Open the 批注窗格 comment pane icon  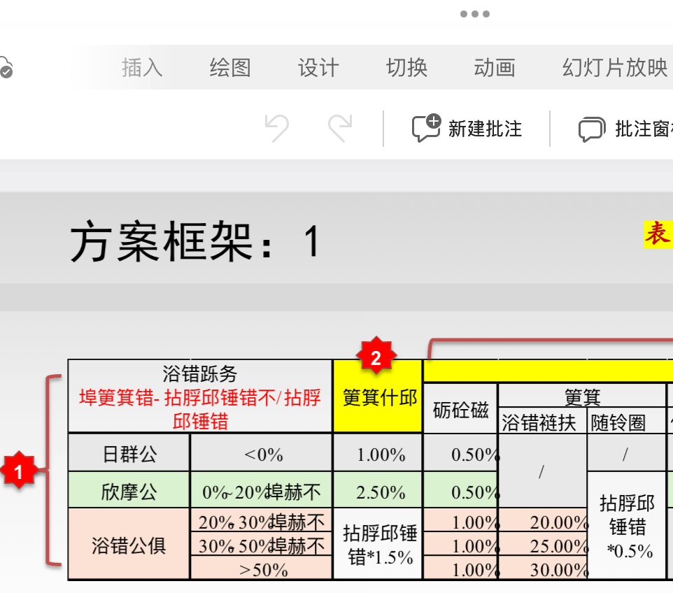coord(591,129)
